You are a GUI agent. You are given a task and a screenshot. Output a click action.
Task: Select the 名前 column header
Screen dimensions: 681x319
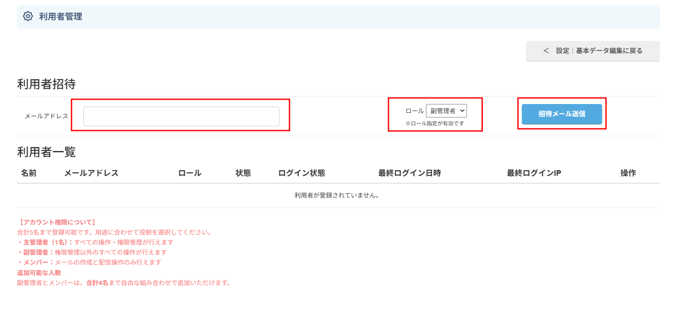click(29, 173)
